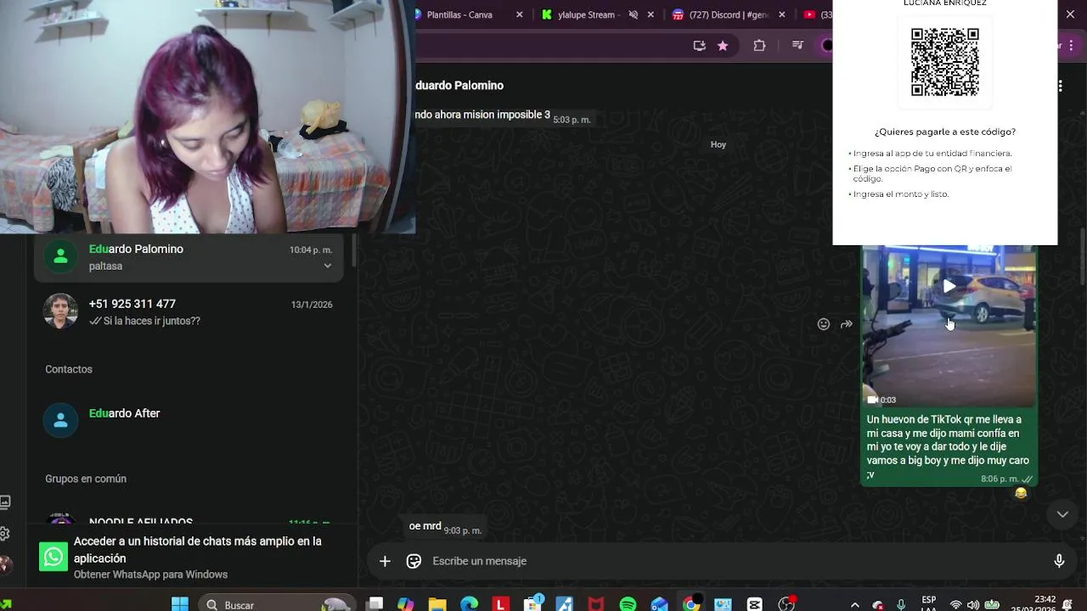The image size is (1087, 611).
Task: Unmute the ylalupe Stream tab audio icon
Action: pyautogui.click(x=633, y=14)
